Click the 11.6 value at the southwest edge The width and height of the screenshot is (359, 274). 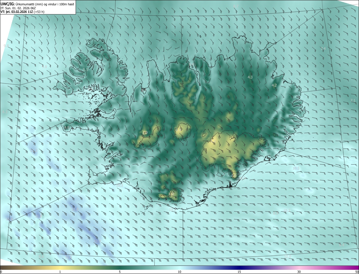click(x=10, y=219)
